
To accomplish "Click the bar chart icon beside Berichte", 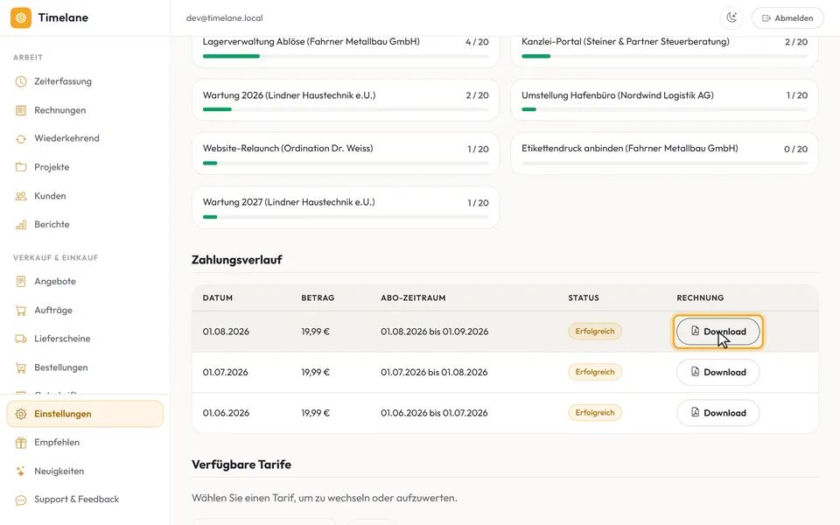I will (21, 225).
